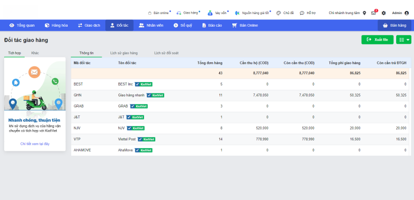Sort by Mã đối tác column header

click(82, 63)
